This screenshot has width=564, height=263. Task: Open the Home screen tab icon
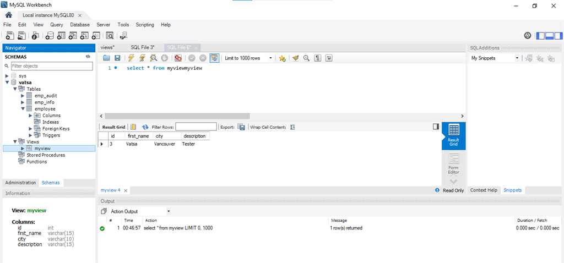pyautogui.click(x=9, y=15)
